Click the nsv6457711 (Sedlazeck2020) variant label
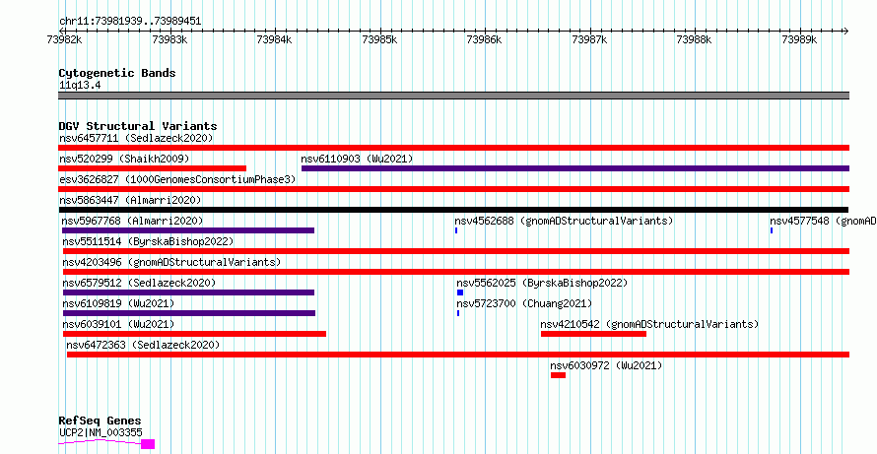The image size is (877, 454). point(136,138)
